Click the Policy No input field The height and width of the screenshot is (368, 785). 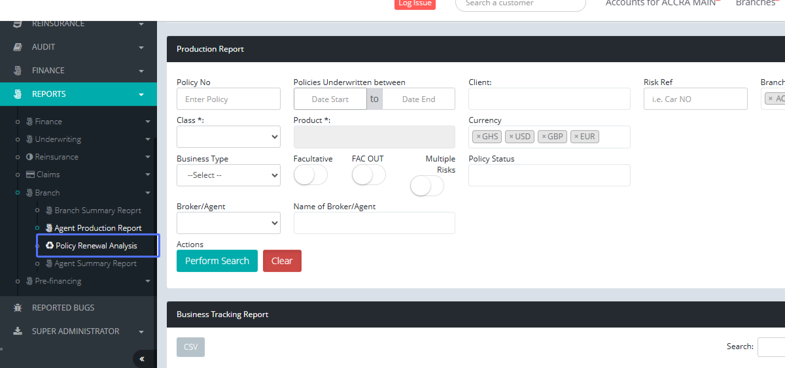[x=228, y=99]
